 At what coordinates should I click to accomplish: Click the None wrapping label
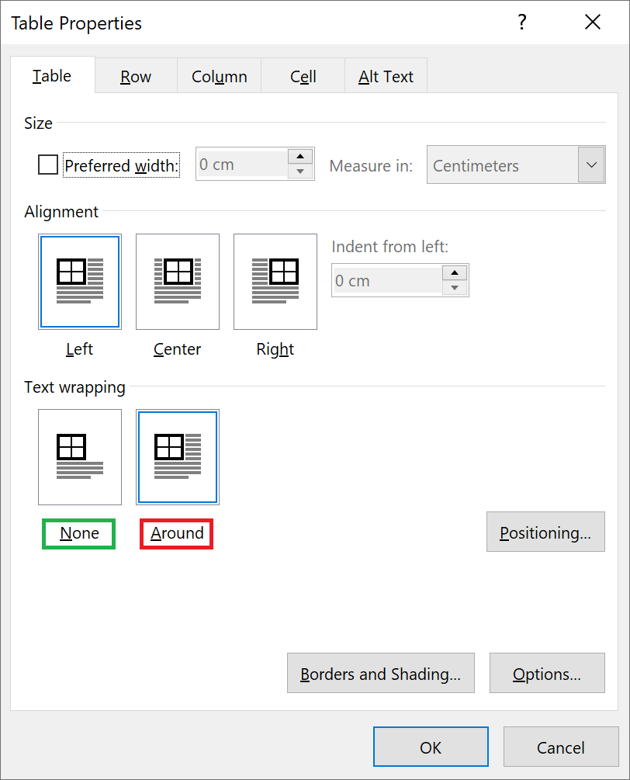79,533
